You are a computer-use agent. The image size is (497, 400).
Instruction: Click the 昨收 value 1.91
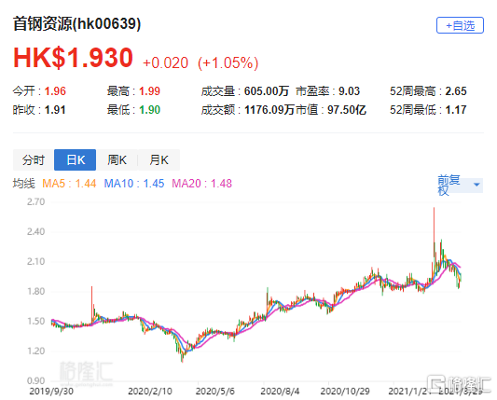click(55, 110)
